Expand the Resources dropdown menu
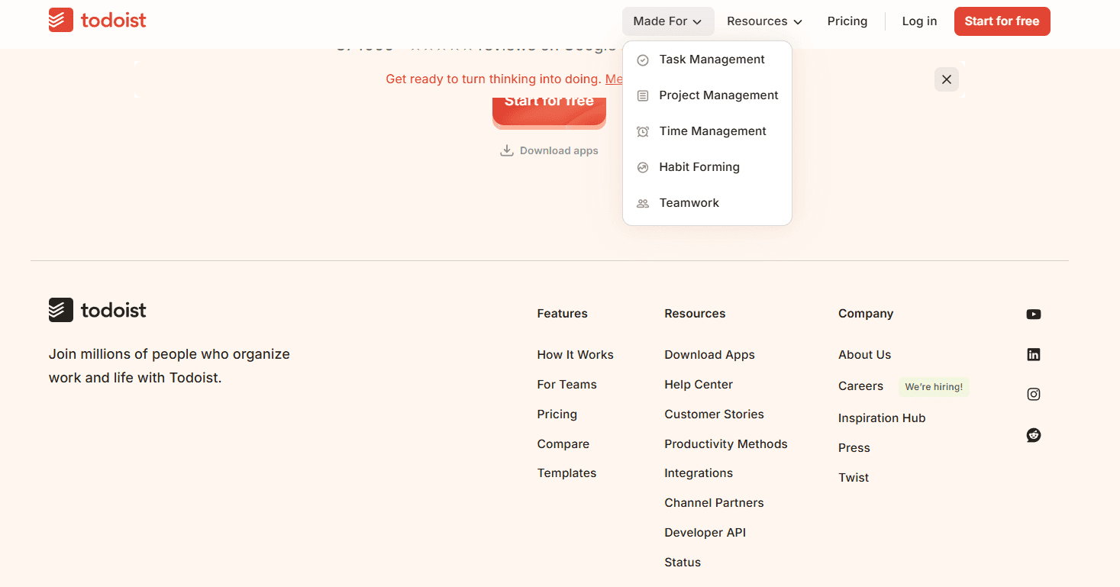This screenshot has height=587, width=1120. (764, 21)
